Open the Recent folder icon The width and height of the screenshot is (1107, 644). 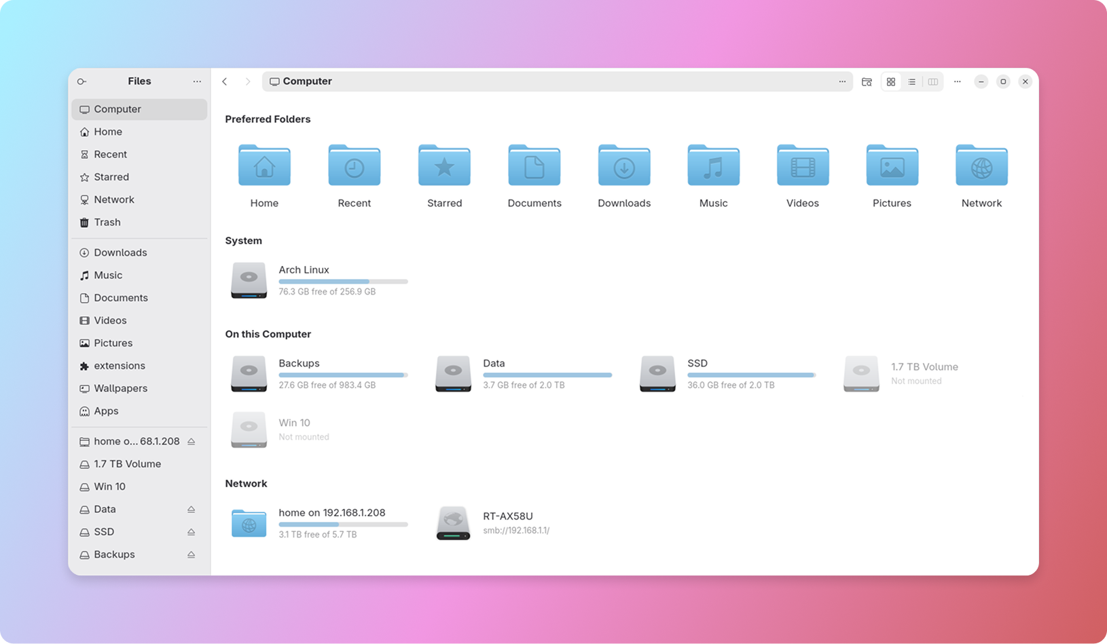tap(354, 165)
